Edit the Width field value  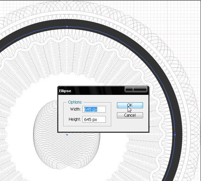tap(94, 109)
